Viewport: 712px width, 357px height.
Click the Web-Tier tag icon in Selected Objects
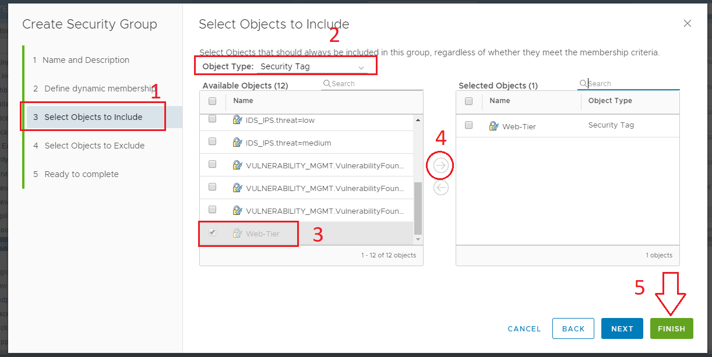494,126
